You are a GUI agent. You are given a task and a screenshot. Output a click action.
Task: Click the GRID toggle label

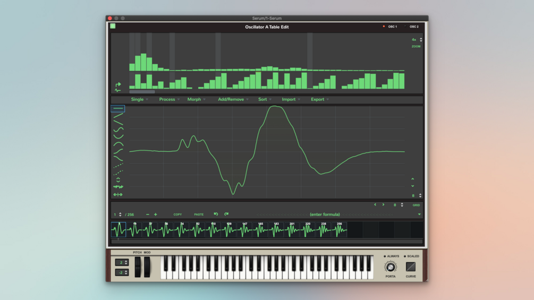coord(416,205)
